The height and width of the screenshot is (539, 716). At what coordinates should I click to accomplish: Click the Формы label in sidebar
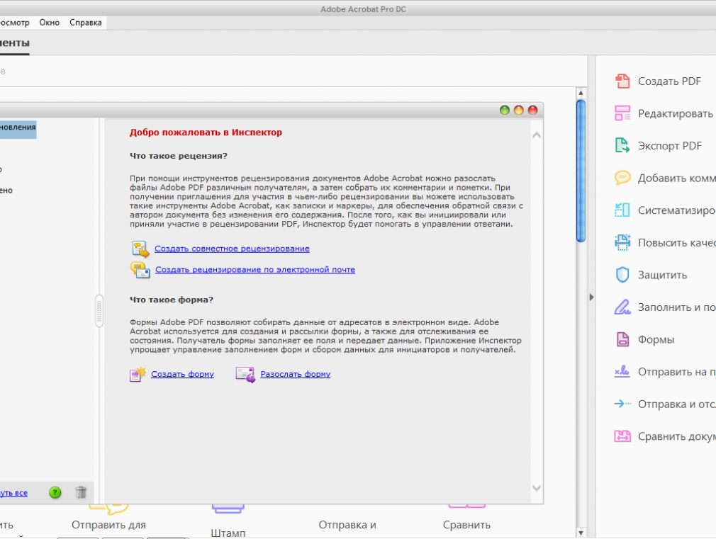pos(656,339)
